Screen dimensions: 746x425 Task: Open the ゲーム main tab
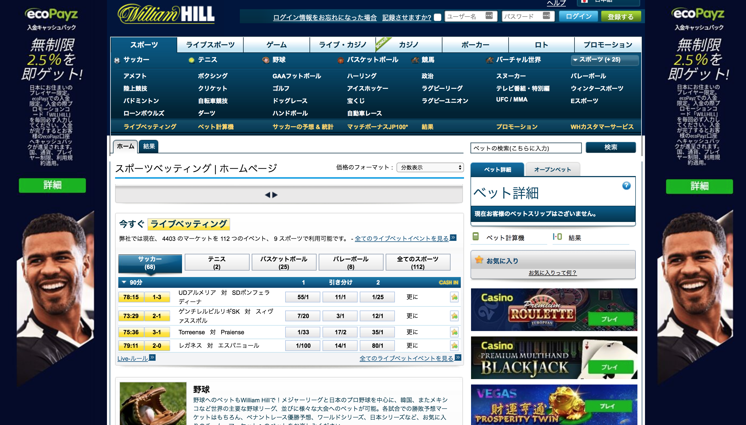point(277,45)
